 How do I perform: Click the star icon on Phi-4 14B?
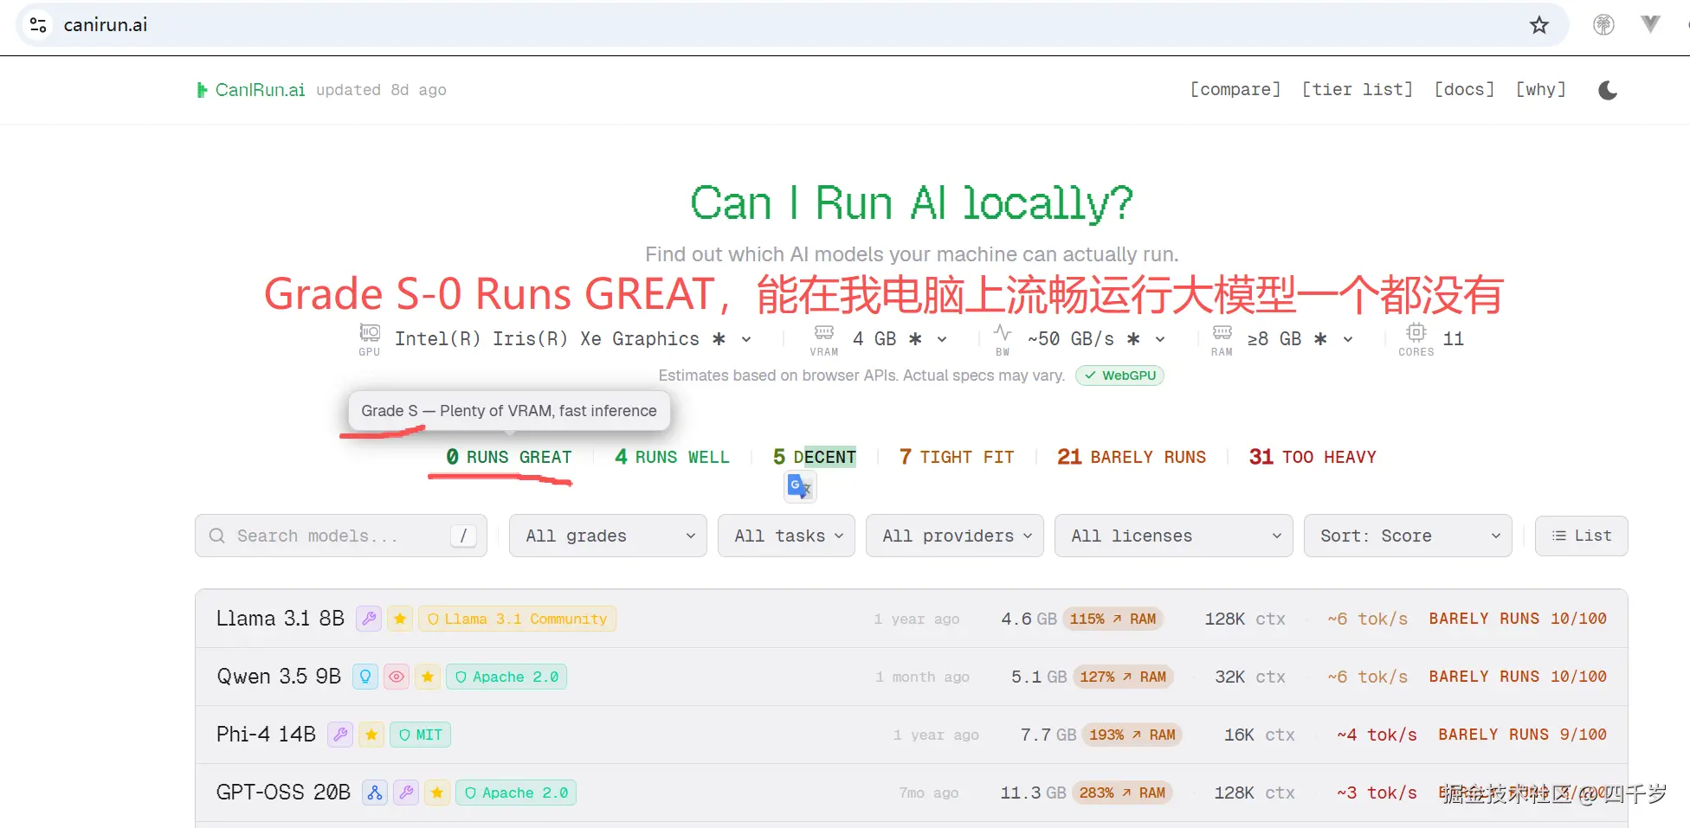(371, 735)
